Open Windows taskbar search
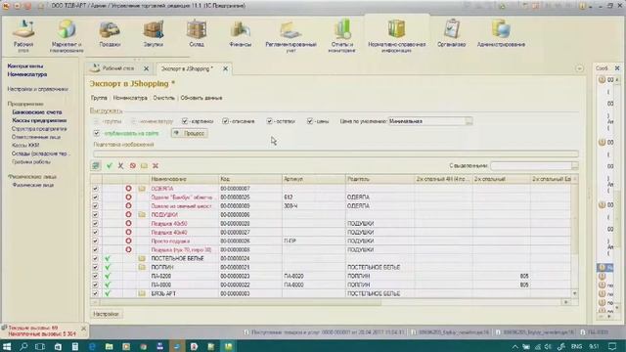Viewport: 626px width, 352px height. point(23,346)
